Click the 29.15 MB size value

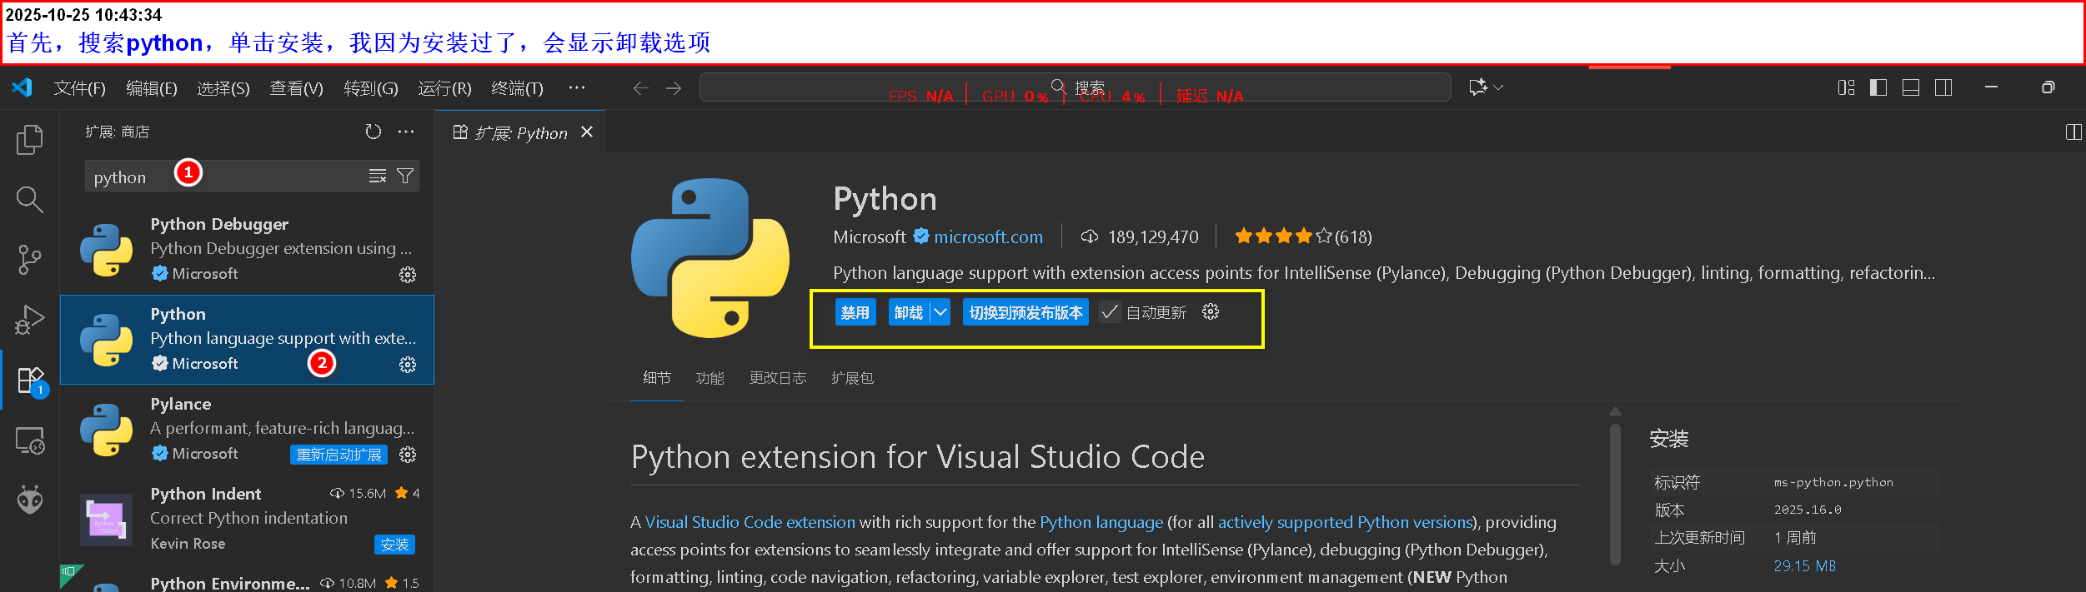point(1804,566)
